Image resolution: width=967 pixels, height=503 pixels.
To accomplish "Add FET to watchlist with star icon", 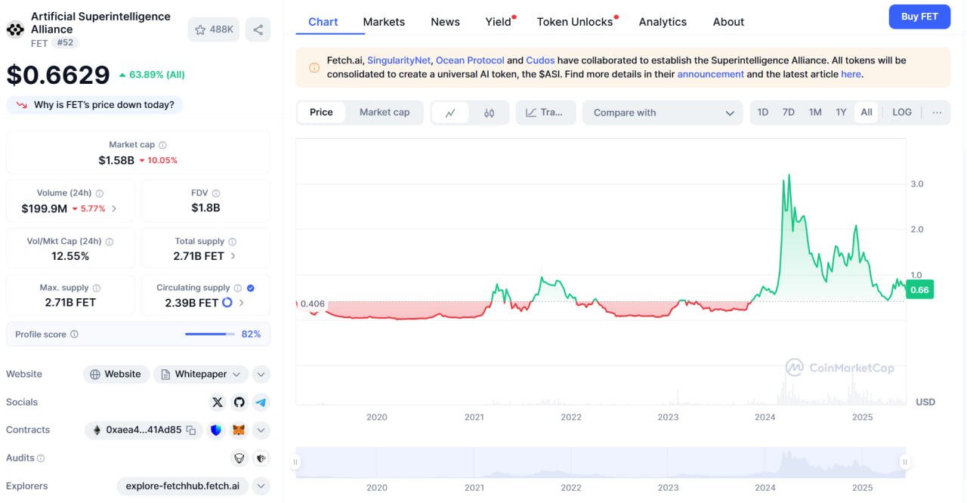I will click(214, 29).
